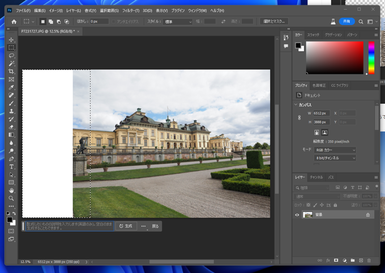Viewport: 385px width, 273px height.
Task: Open the フィルター(T) menu
Action: 131,10
